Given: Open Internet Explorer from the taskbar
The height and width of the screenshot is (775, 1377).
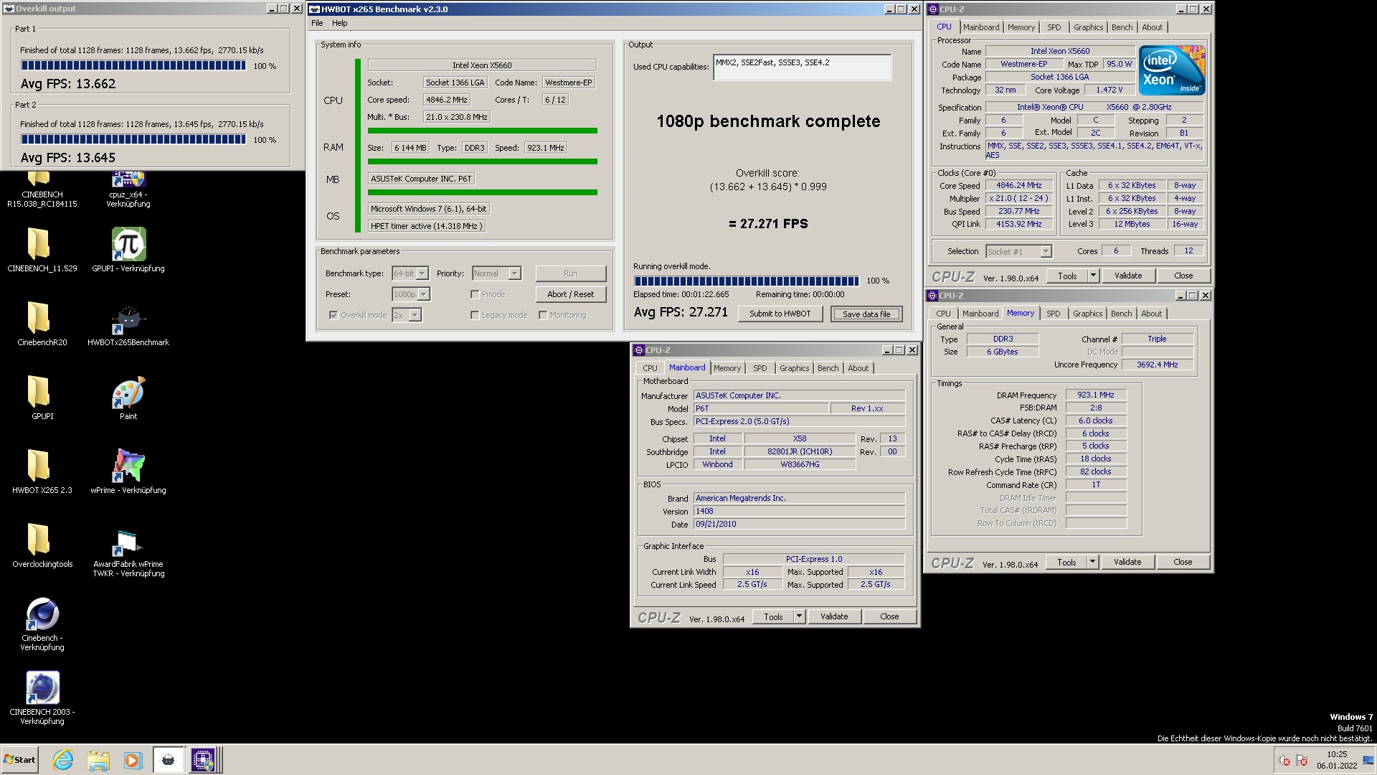Looking at the screenshot, I should coord(63,760).
